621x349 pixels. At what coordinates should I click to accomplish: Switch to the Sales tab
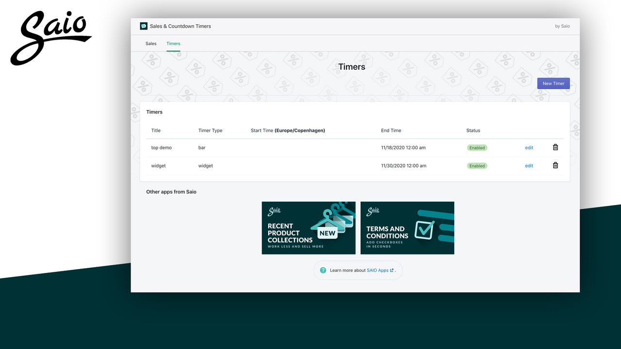(x=151, y=43)
